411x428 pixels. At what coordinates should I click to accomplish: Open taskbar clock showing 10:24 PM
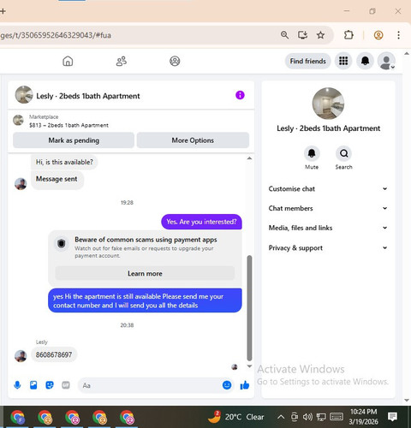(363, 417)
